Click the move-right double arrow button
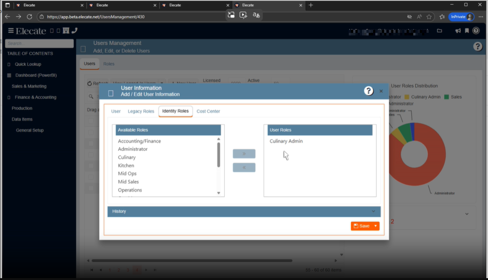Viewport: 488px width, 280px height. coord(244,154)
